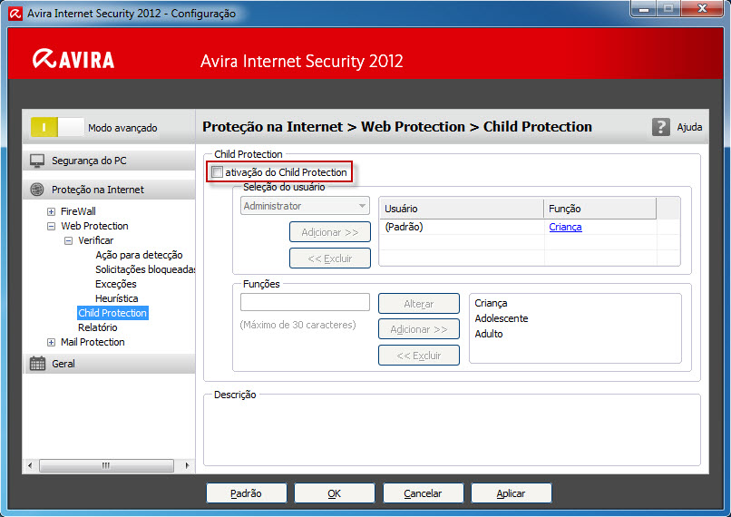Click Adicionar >> in Funções group

pyautogui.click(x=419, y=329)
